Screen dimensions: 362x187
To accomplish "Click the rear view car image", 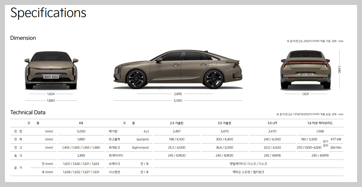I will (306, 70).
